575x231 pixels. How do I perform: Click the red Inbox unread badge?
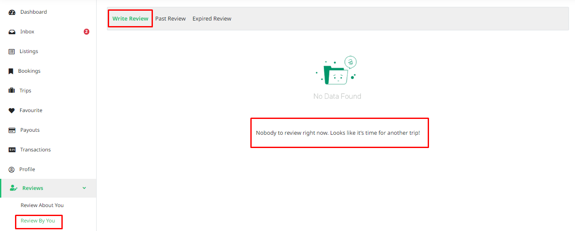(86, 32)
